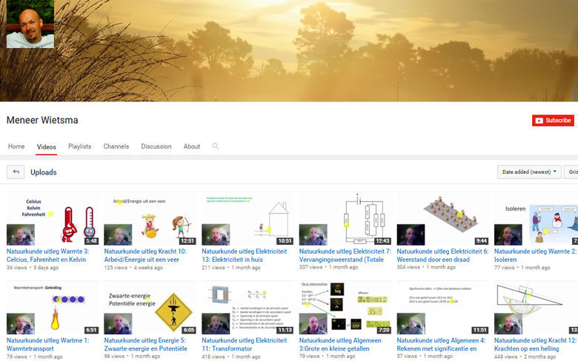Viewport: 578px width, 361px height.
Task: Click title link Natuurkunde uitleg Kracht 10
Action: pos(145,255)
